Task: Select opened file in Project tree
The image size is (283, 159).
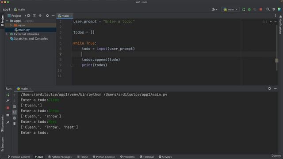Action: point(28,16)
